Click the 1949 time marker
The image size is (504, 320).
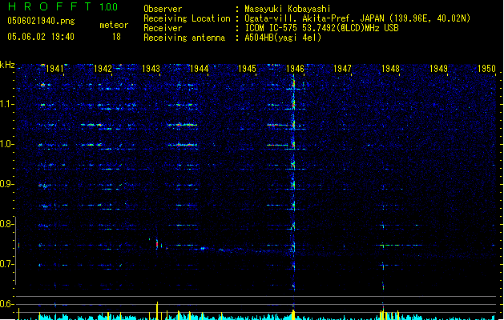pos(438,69)
